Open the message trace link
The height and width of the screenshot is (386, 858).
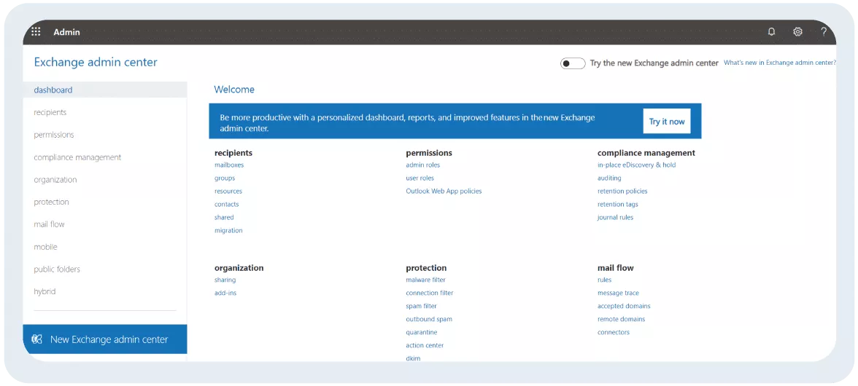[x=619, y=294]
